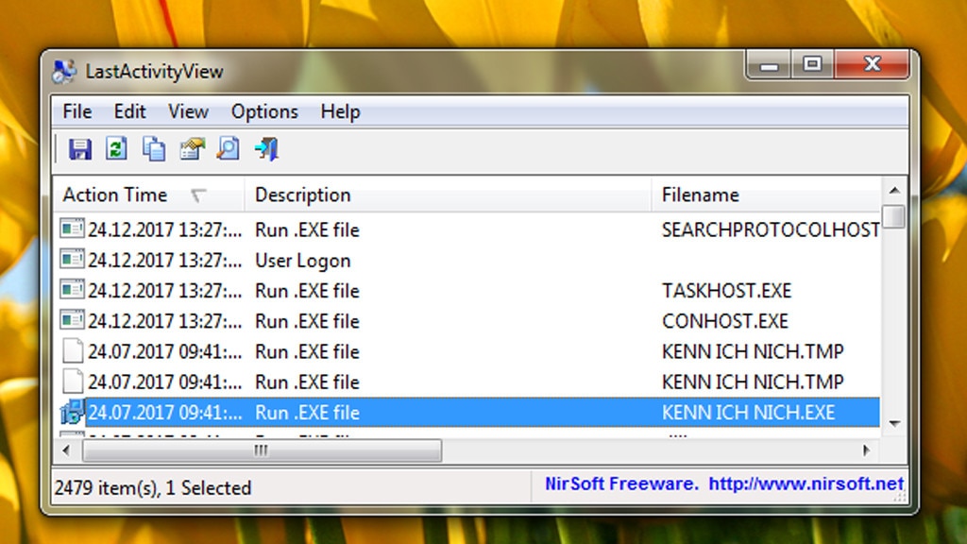Click the Save Selected Items floppy icon

[x=80, y=149]
